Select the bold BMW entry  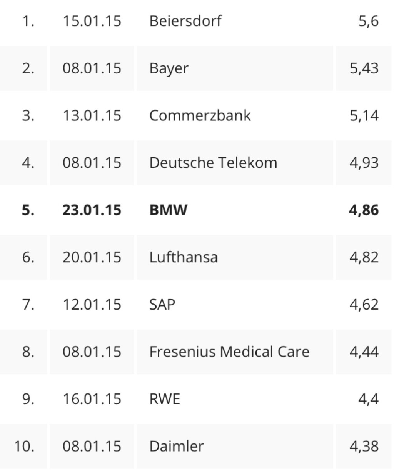pyautogui.click(x=169, y=210)
